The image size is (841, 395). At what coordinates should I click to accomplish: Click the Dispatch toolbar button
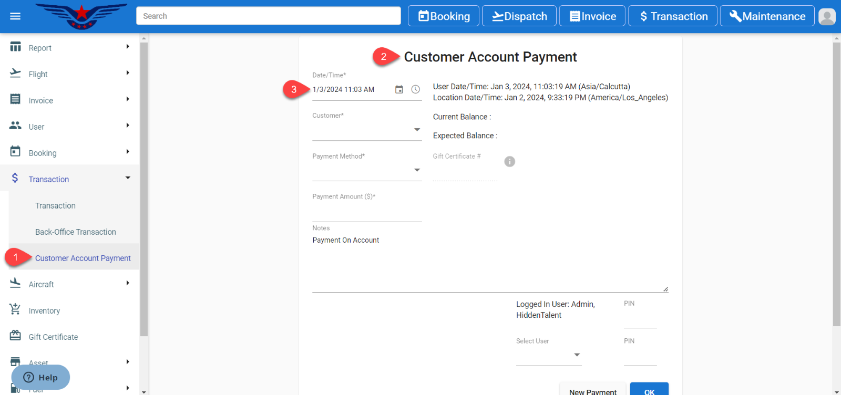click(x=519, y=16)
